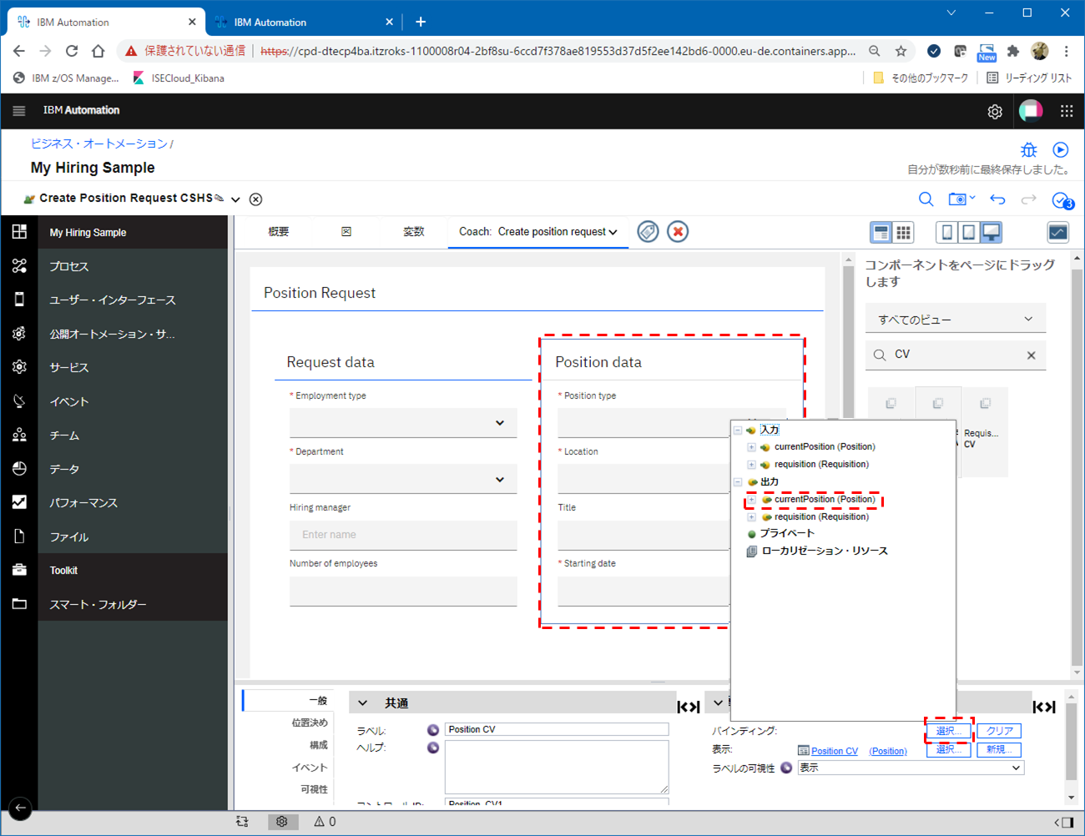Collapse the 出力 tree node

(738, 482)
